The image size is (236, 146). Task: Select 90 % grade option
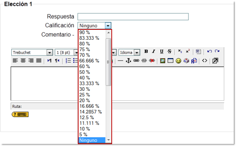(92, 32)
